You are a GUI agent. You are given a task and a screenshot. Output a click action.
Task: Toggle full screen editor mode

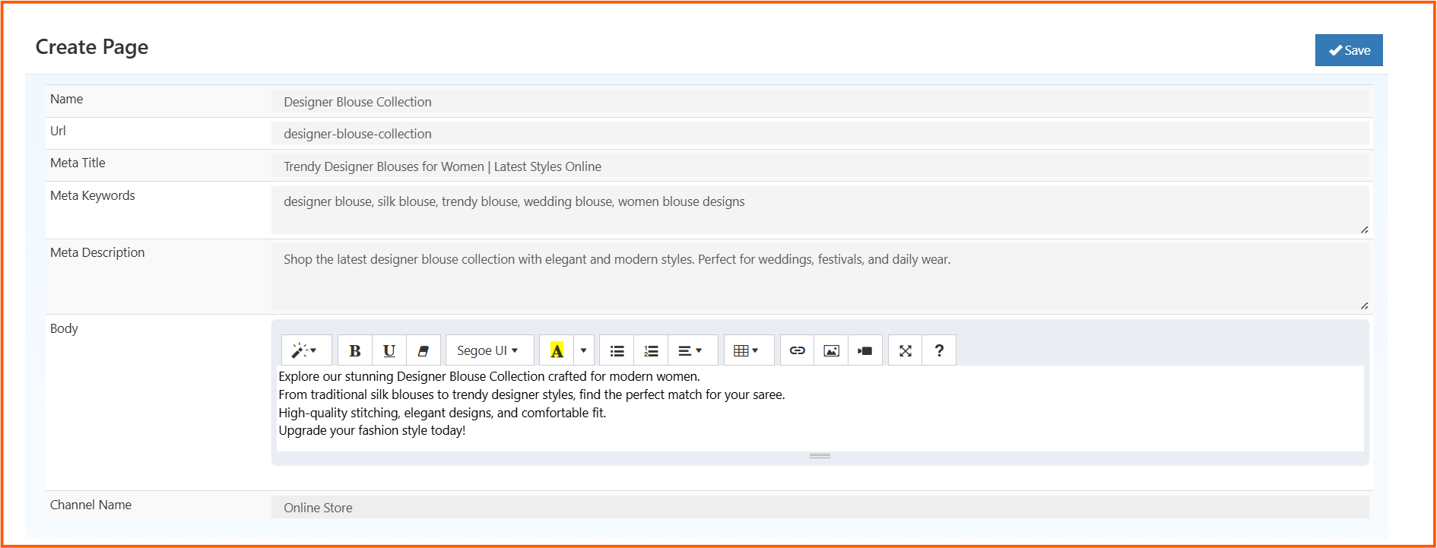[x=905, y=350]
